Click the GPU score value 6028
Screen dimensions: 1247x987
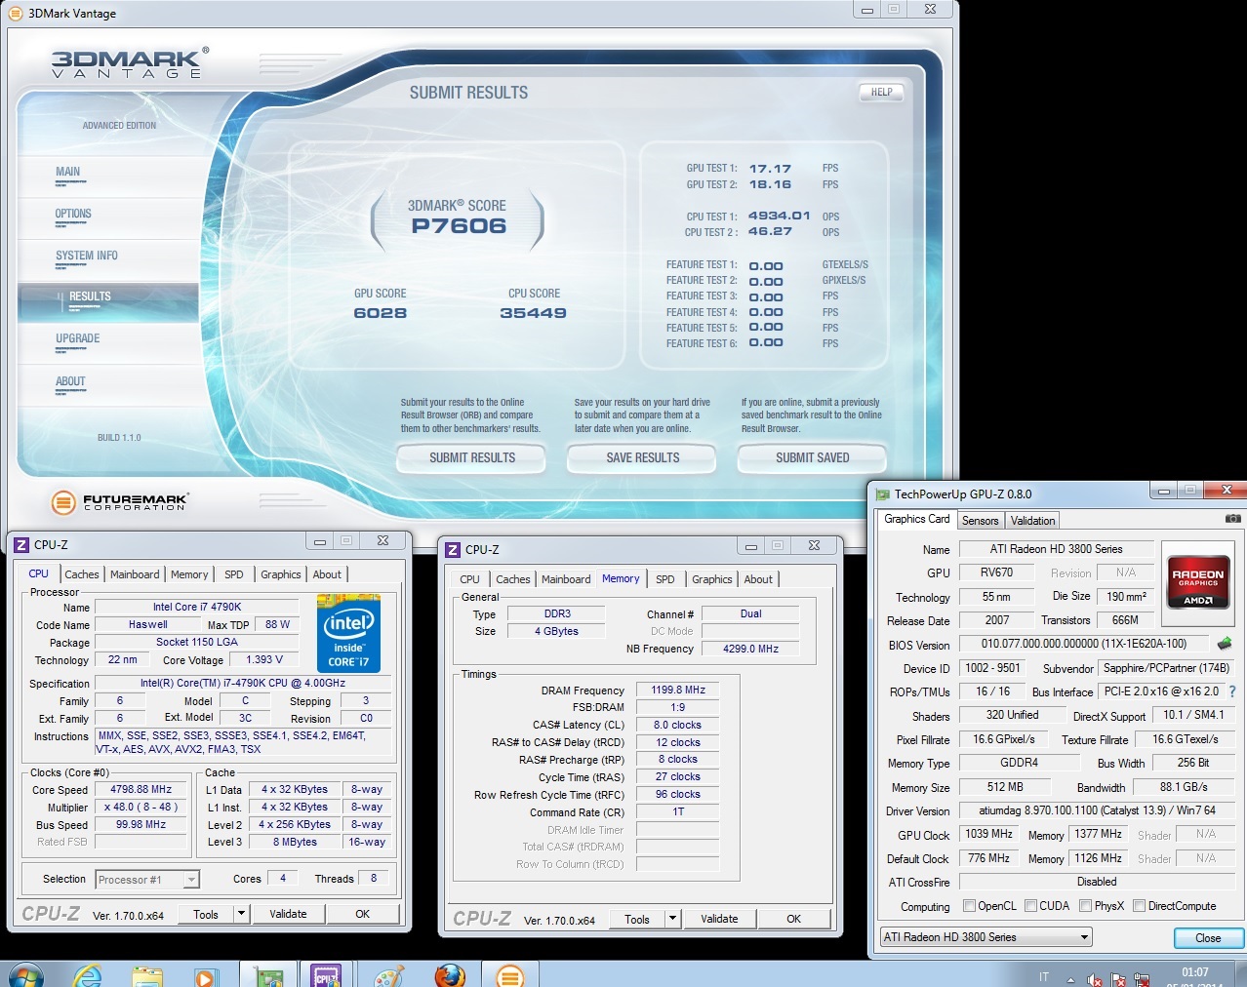[x=381, y=313]
